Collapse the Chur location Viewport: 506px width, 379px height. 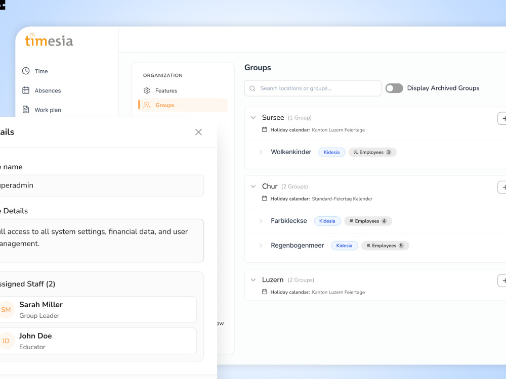pyautogui.click(x=254, y=186)
